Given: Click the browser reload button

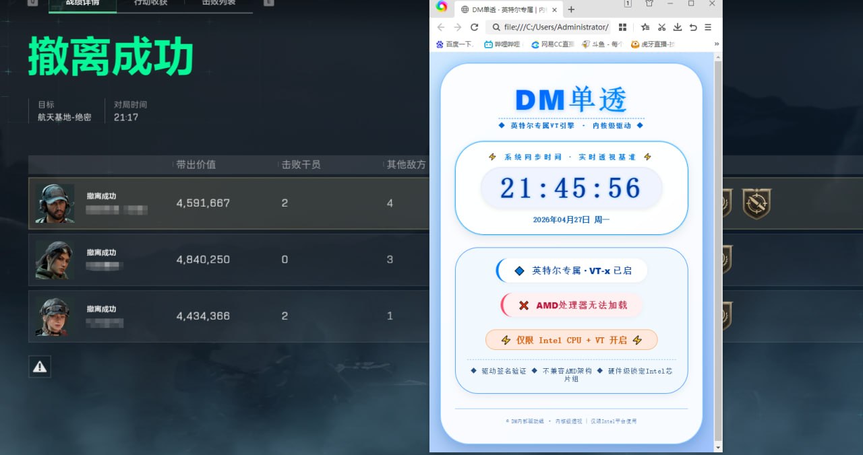Looking at the screenshot, I should (x=474, y=27).
